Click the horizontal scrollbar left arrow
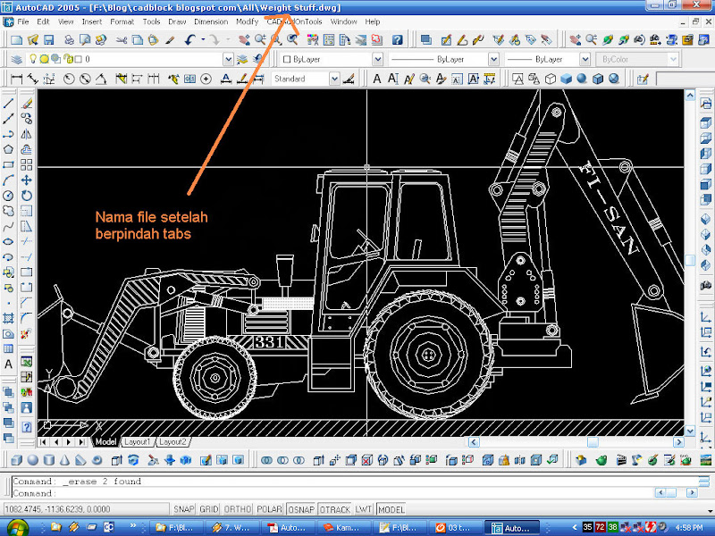The height and width of the screenshot is (536, 715). coord(474,441)
